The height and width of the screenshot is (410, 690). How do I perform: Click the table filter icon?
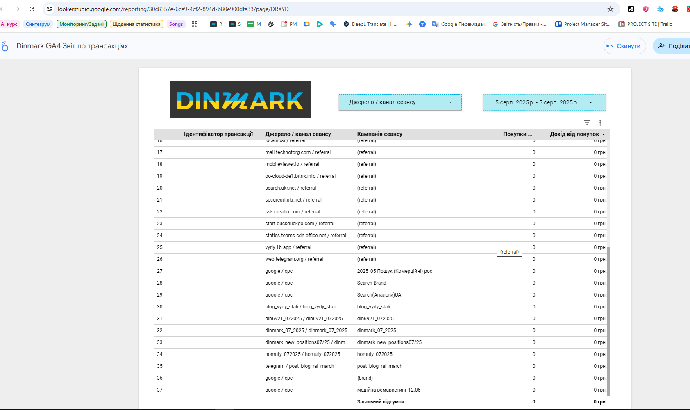(587, 122)
